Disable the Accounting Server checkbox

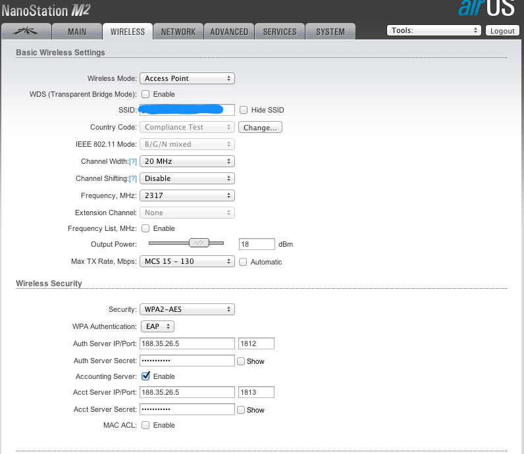[x=145, y=376]
